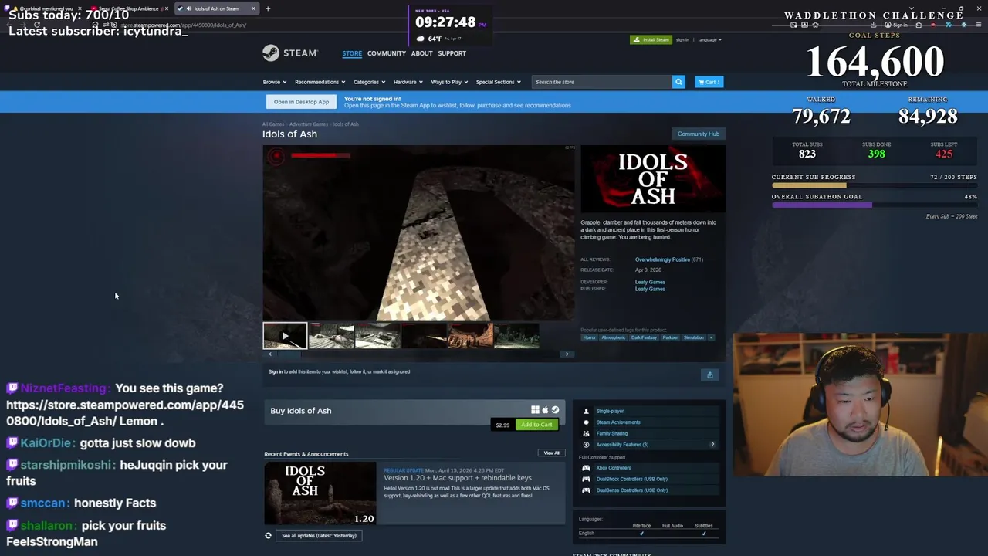988x556 pixels.
Task: Open the ABOUT page
Action: [x=421, y=53]
